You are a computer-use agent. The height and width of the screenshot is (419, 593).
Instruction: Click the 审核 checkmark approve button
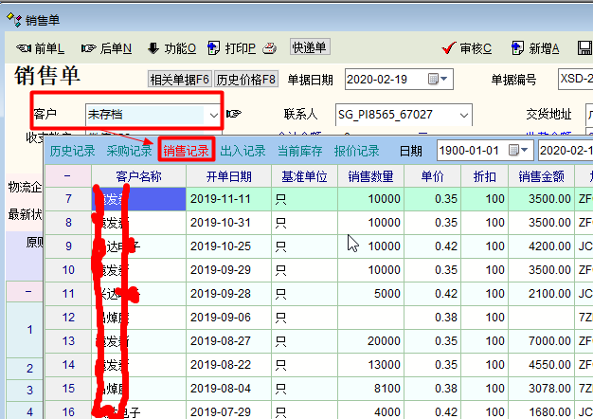pos(466,48)
